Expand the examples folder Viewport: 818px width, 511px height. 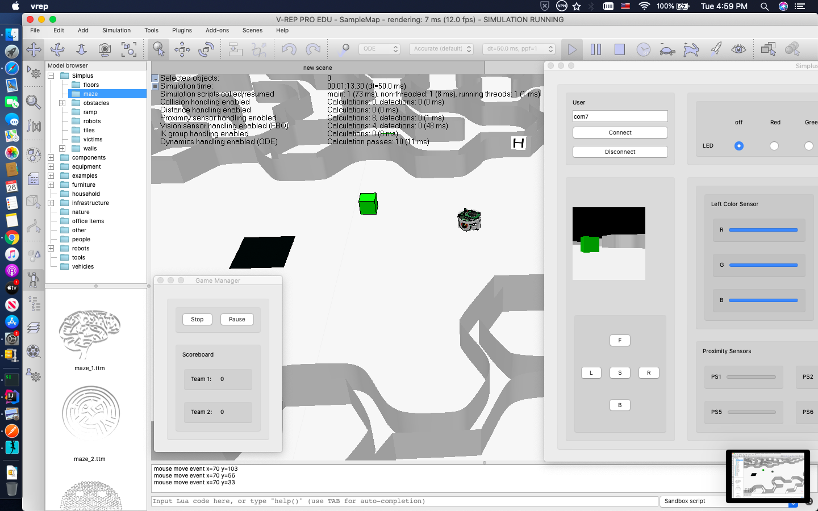(x=51, y=175)
